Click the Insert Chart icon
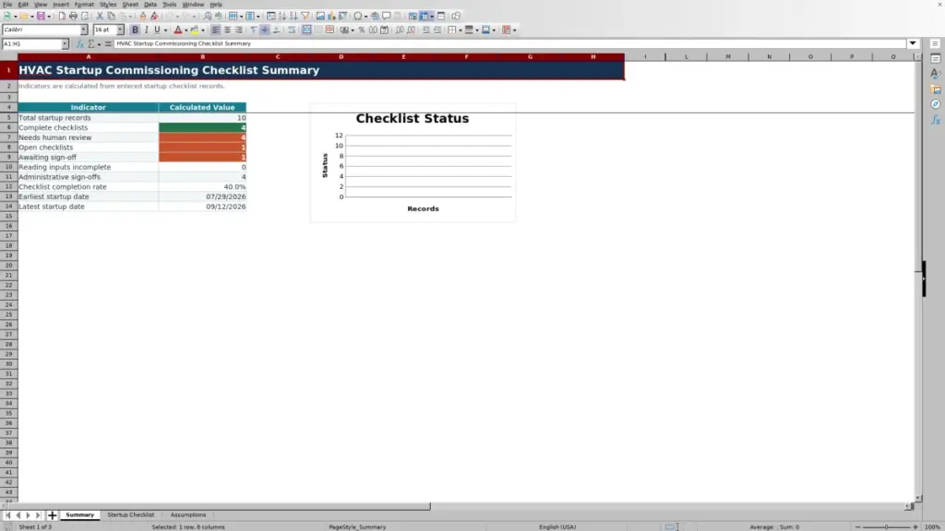945x531 pixels. 331,16
